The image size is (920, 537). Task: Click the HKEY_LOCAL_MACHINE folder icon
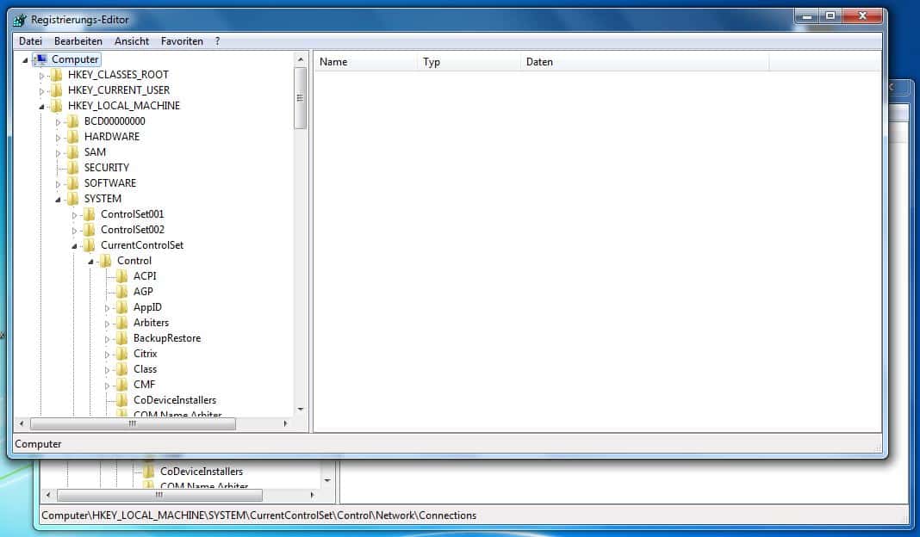pos(56,106)
